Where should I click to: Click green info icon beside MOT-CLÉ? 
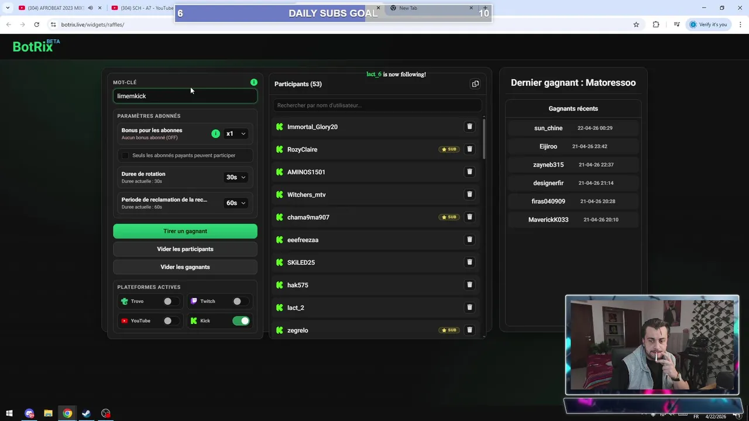coord(253,82)
